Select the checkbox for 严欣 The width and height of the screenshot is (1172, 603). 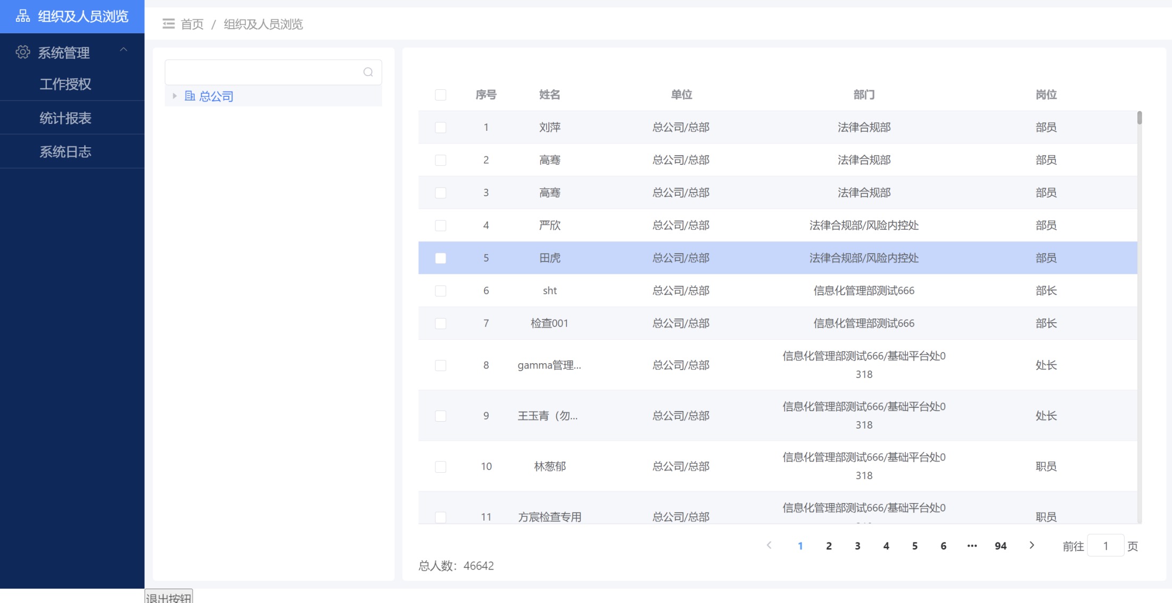tap(441, 225)
